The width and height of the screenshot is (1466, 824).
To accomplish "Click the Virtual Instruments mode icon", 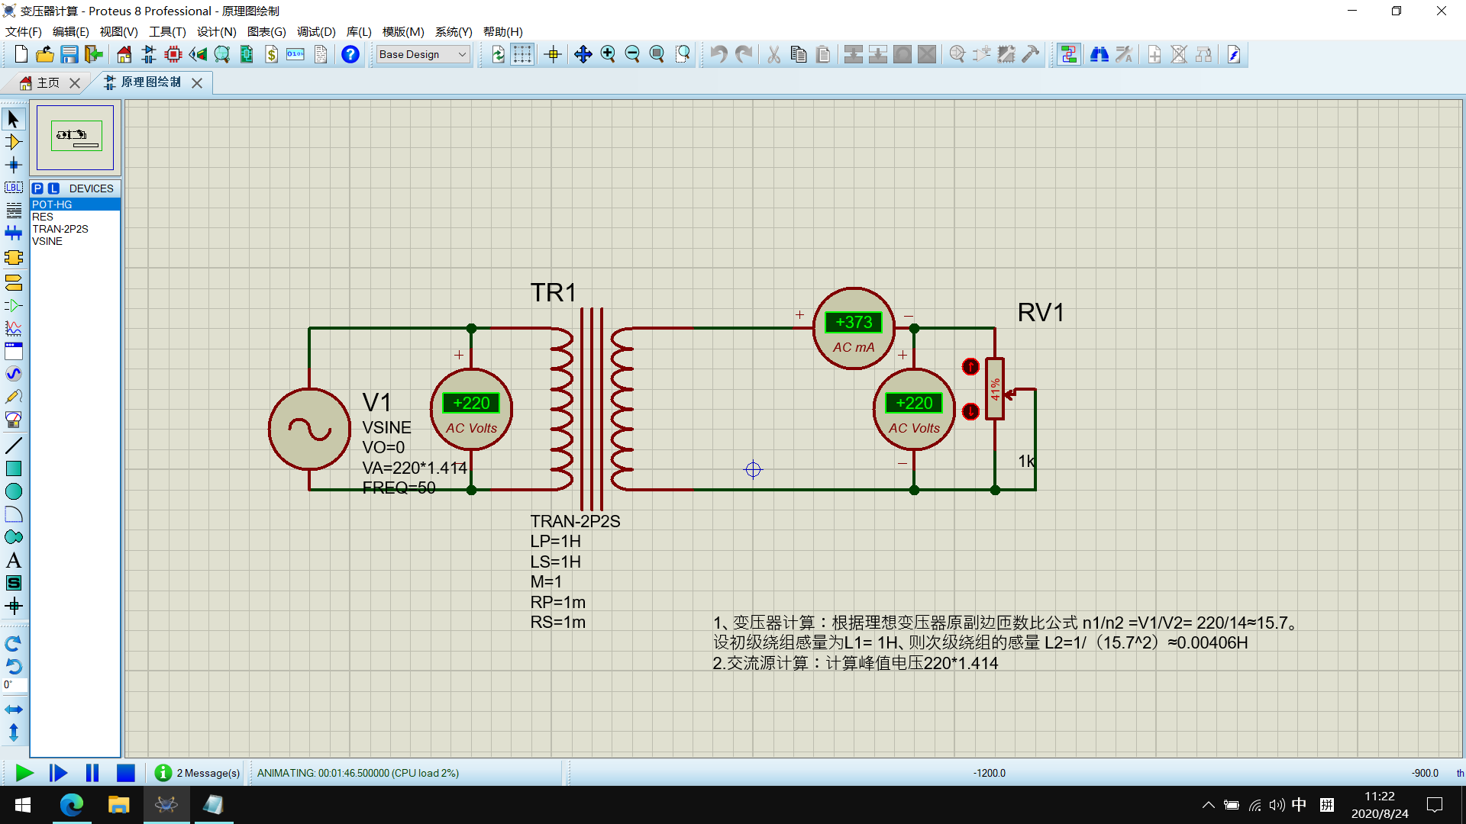I will [x=13, y=420].
